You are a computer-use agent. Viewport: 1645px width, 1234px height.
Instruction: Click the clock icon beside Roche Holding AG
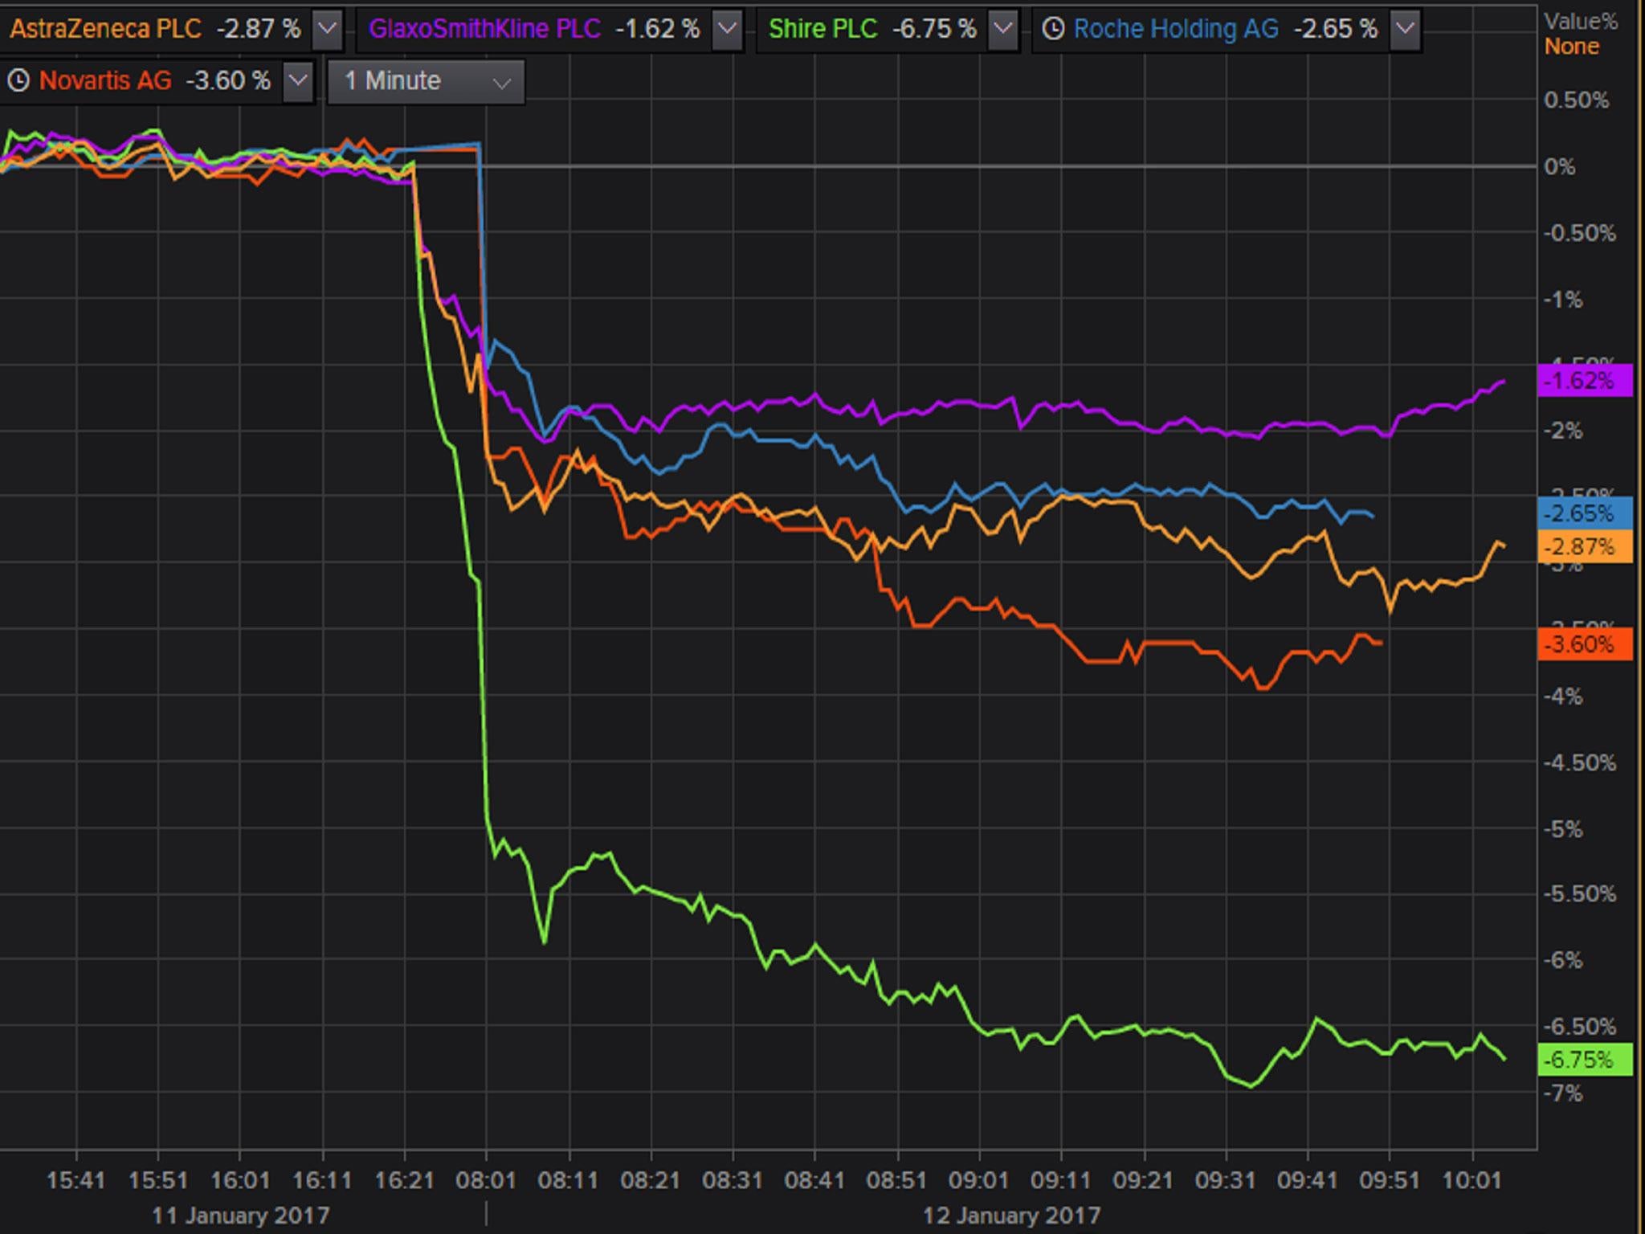(1053, 30)
